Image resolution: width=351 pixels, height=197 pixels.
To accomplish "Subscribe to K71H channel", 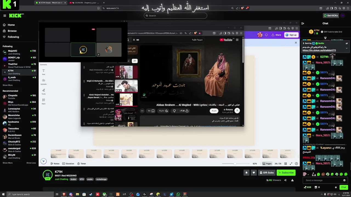I will pyautogui.click(x=286, y=173).
